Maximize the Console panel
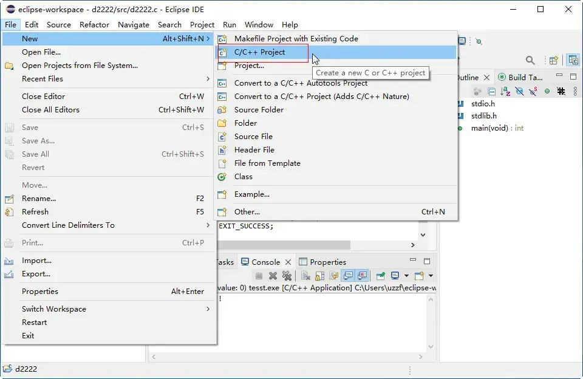This screenshot has width=583, height=379. (427, 261)
